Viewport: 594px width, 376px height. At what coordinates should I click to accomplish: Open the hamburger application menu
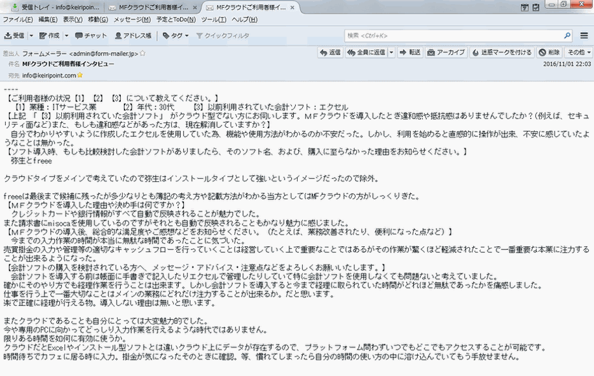[x=584, y=35]
